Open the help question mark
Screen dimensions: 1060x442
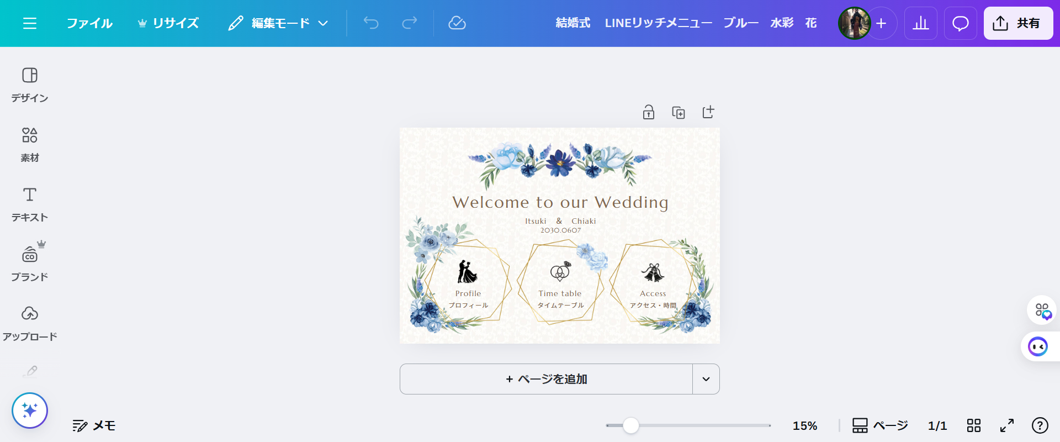click(x=1040, y=425)
